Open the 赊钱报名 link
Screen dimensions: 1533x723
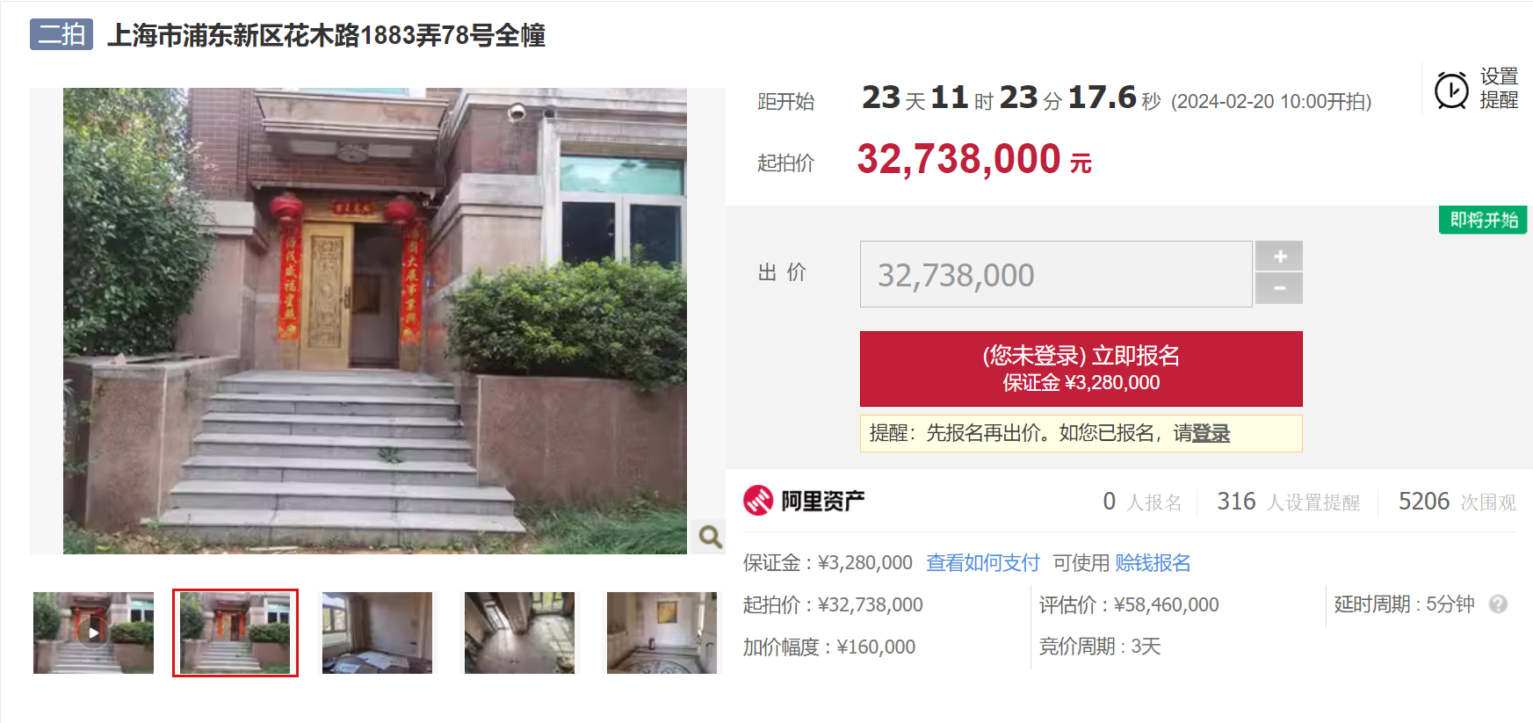click(1153, 562)
